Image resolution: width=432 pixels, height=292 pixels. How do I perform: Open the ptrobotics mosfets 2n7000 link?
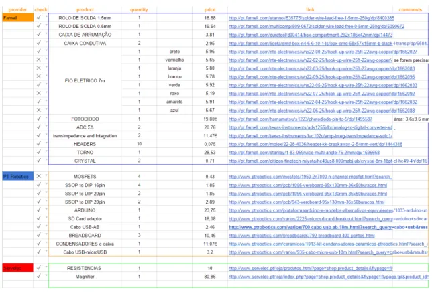pos(310,177)
